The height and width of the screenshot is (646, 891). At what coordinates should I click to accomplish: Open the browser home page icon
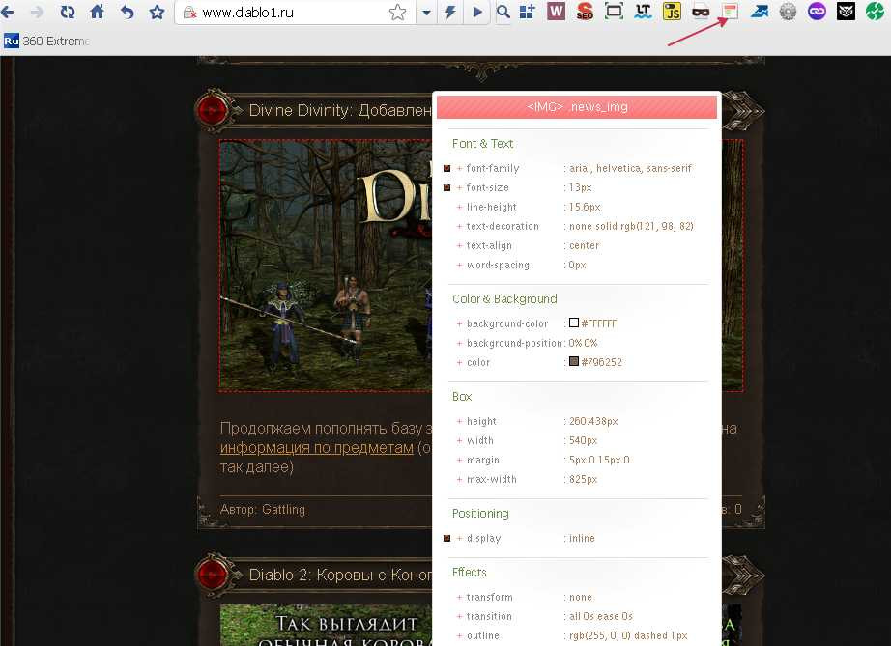pos(98,12)
